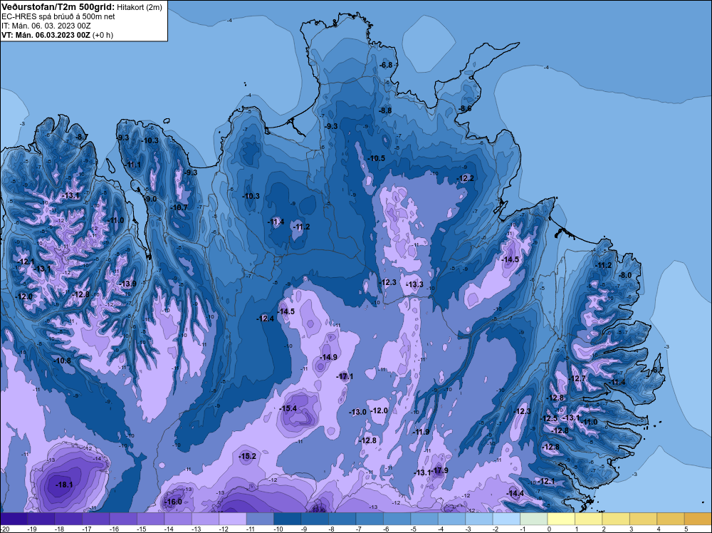Click the 'IT: Mán. 06. 03. 2023 00Z' line
Viewport: 712px width, 533px height.
(x=46, y=26)
